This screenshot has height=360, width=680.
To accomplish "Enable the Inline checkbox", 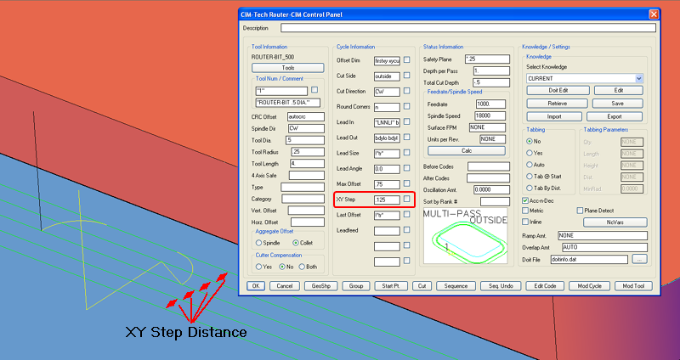I will pyautogui.click(x=525, y=222).
